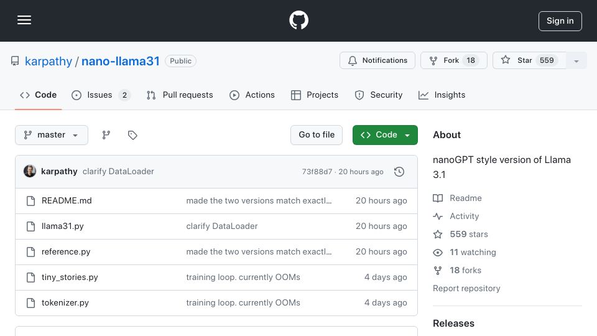This screenshot has height=336, width=597.
Task: Open the hamburger navigation menu
Action: point(24,20)
